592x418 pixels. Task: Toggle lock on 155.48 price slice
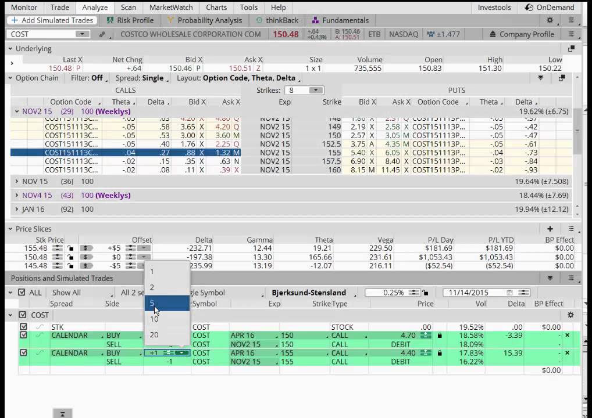[x=70, y=248]
